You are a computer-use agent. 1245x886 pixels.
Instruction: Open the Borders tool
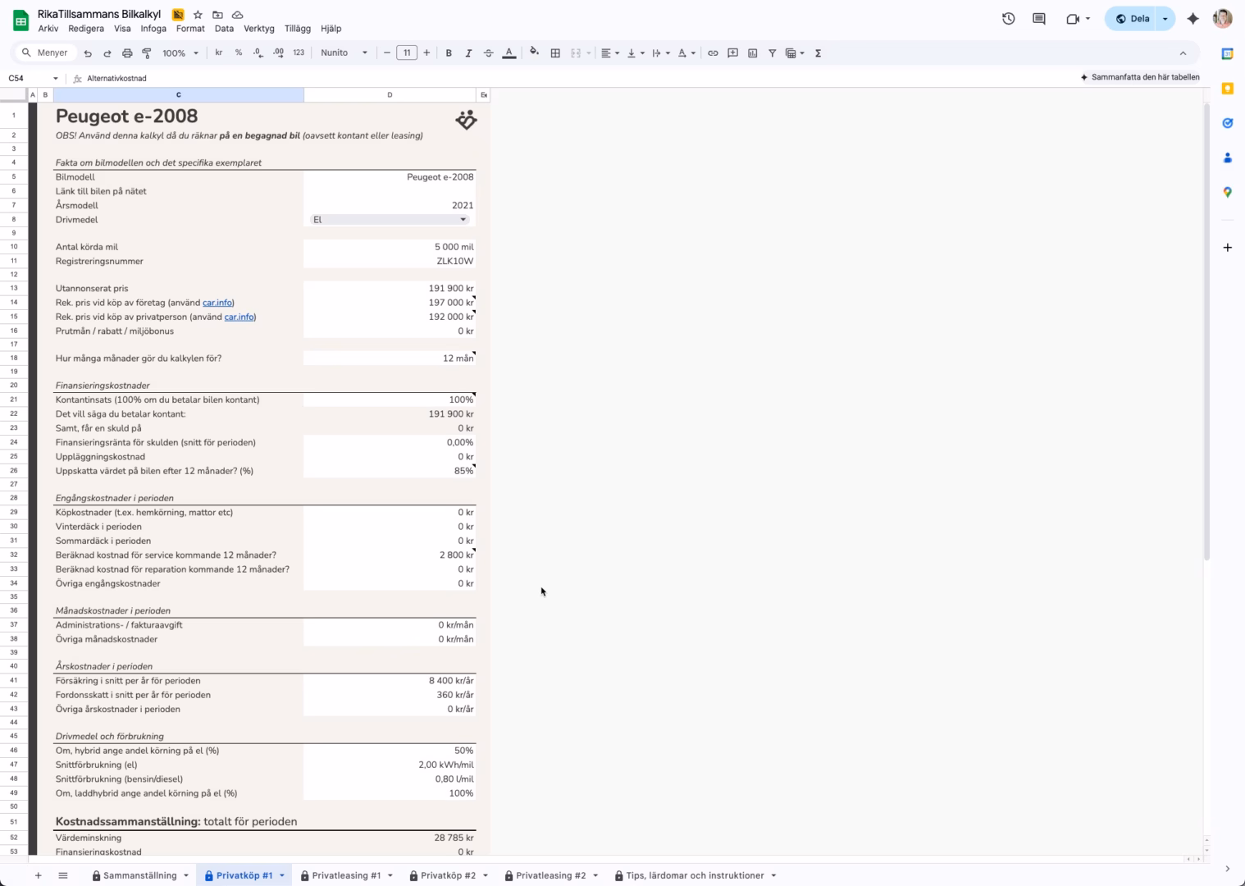click(x=555, y=53)
